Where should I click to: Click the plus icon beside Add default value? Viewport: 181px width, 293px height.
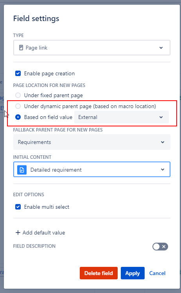tap(18, 233)
